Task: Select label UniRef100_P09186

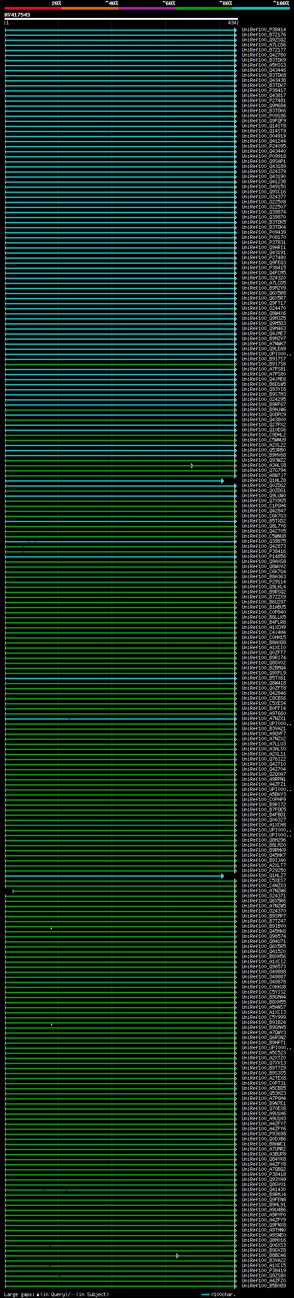Action: tap(264, 116)
